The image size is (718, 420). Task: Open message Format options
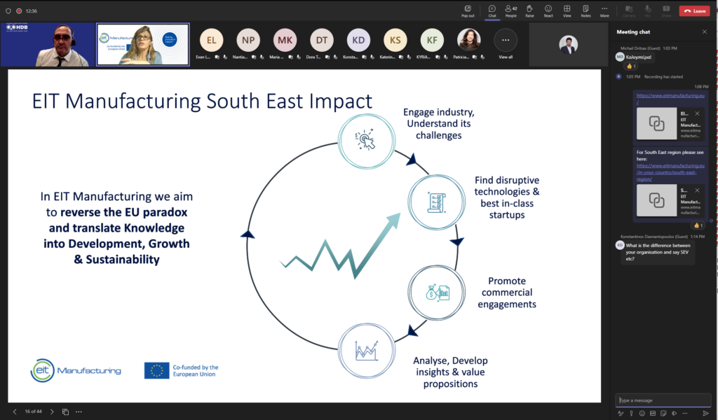click(621, 413)
